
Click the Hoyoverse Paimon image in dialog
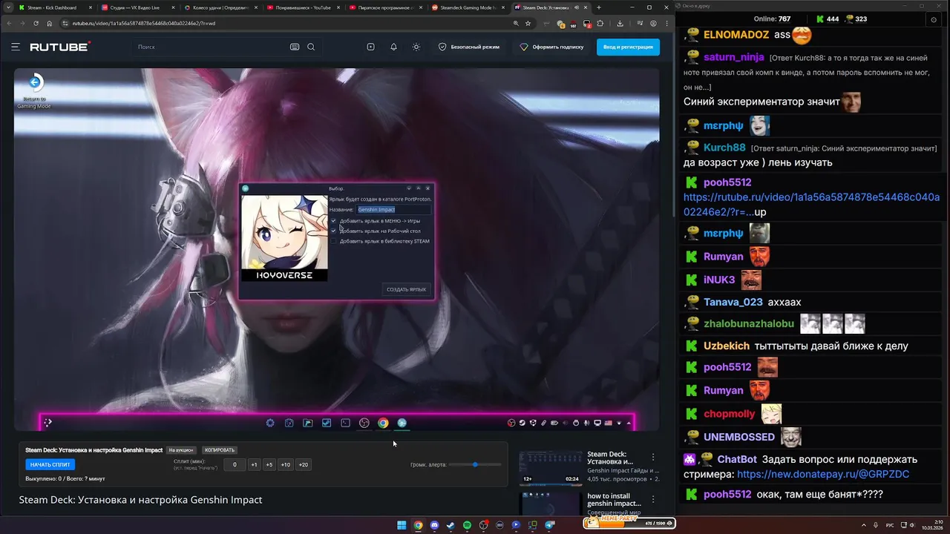point(284,238)
